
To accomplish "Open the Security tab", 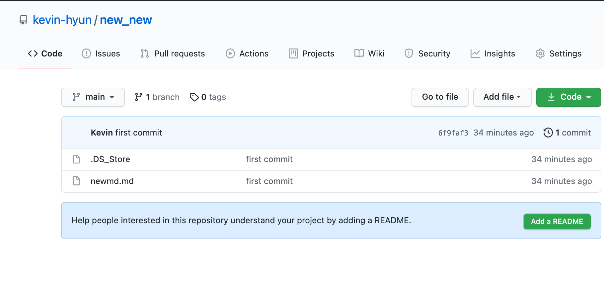I will (x=427, y=53).
